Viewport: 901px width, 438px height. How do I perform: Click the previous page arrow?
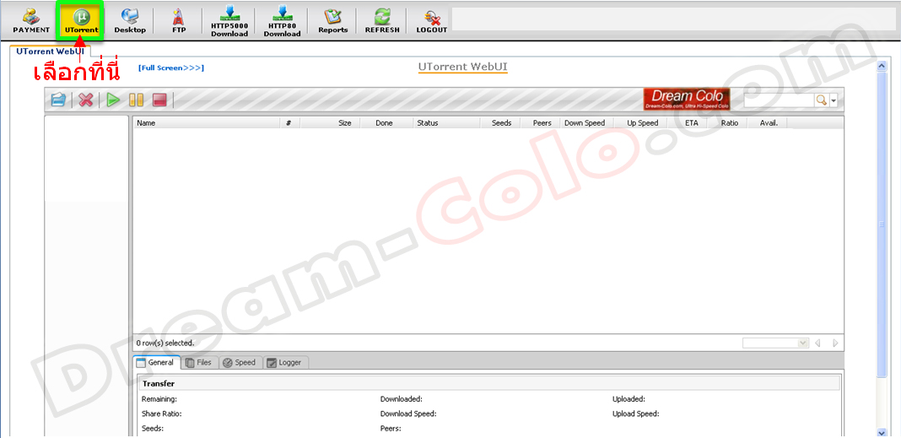tap(817, 343)
